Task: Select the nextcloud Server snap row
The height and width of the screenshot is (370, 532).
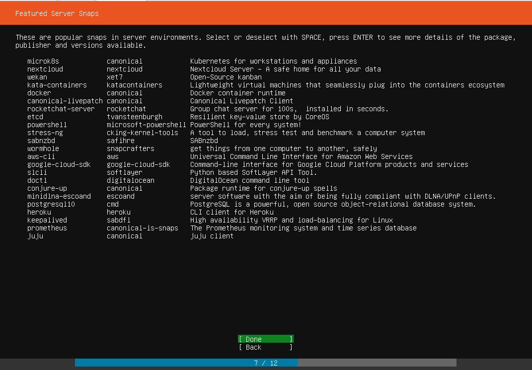Action: click(204, 69)
